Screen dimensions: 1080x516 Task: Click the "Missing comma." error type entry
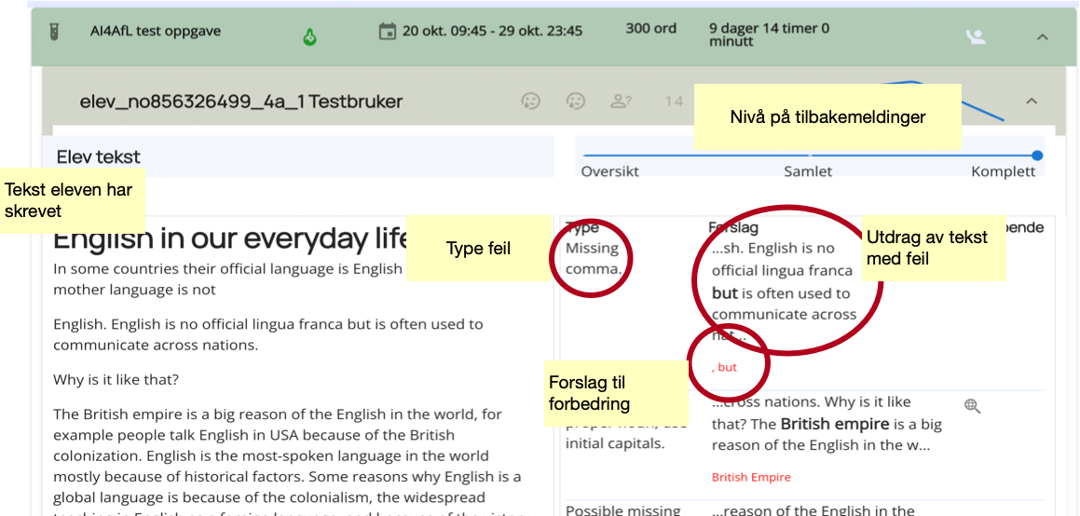(x=593, y=258)
